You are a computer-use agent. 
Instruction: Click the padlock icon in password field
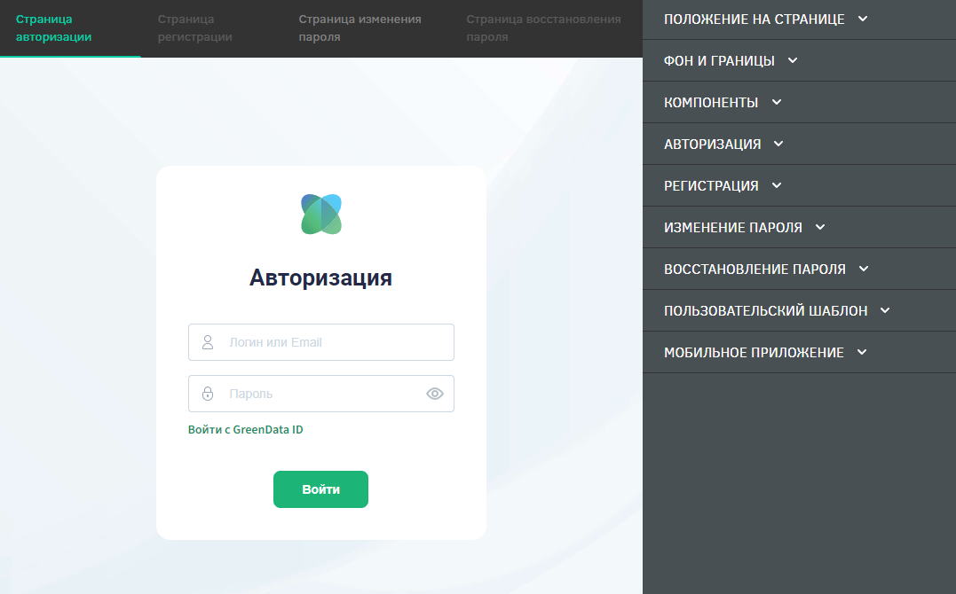point(208,394)
